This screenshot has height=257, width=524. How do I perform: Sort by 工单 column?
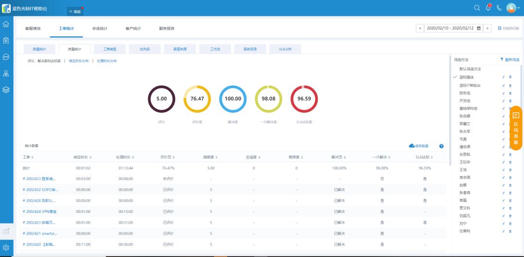28,157
